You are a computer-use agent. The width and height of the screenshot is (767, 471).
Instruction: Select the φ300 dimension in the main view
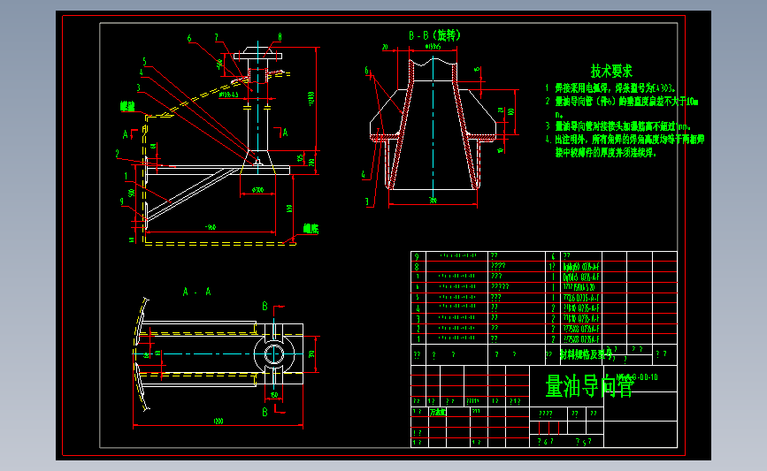[257, 190]
